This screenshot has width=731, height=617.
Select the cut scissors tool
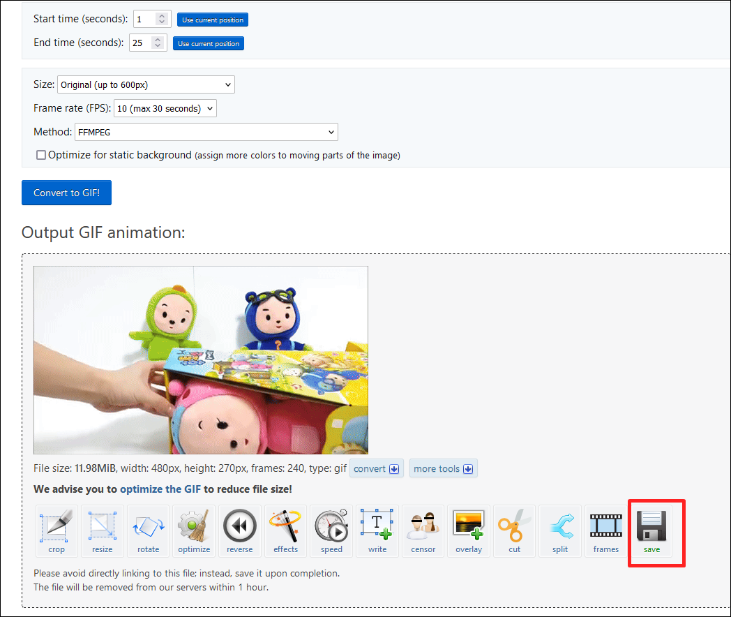click(515, 530)
